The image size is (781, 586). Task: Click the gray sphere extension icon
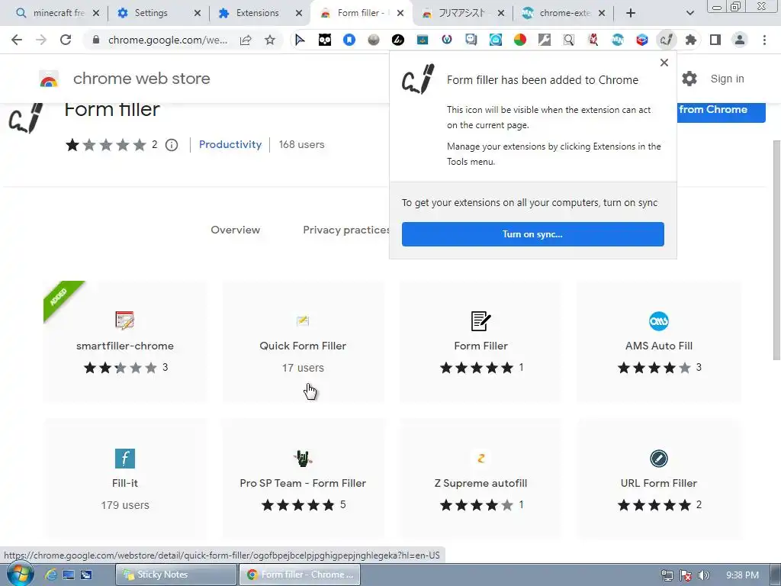pos(374,40)
